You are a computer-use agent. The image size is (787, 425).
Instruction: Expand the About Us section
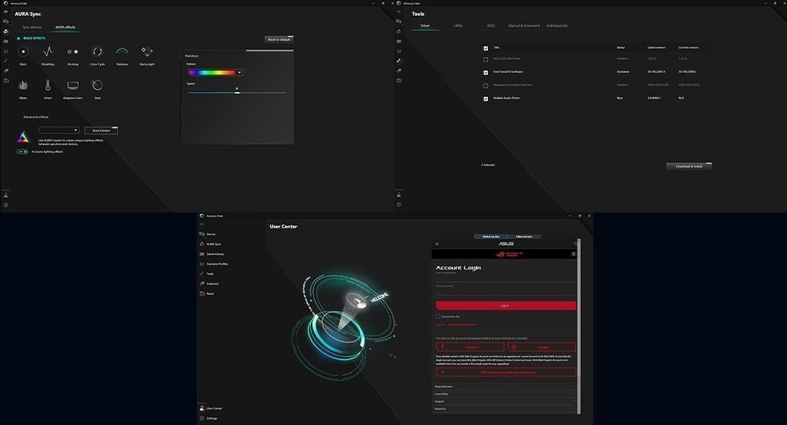point(505,409)
